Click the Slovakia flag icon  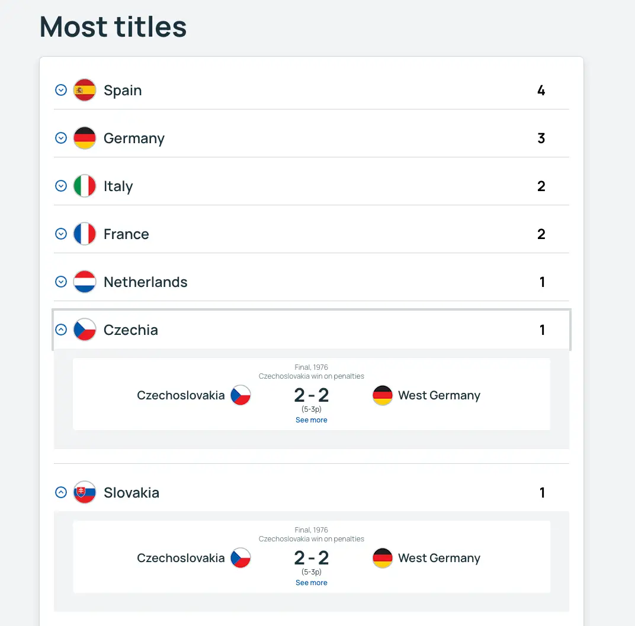pyautogui.click(x=85, y=492)
